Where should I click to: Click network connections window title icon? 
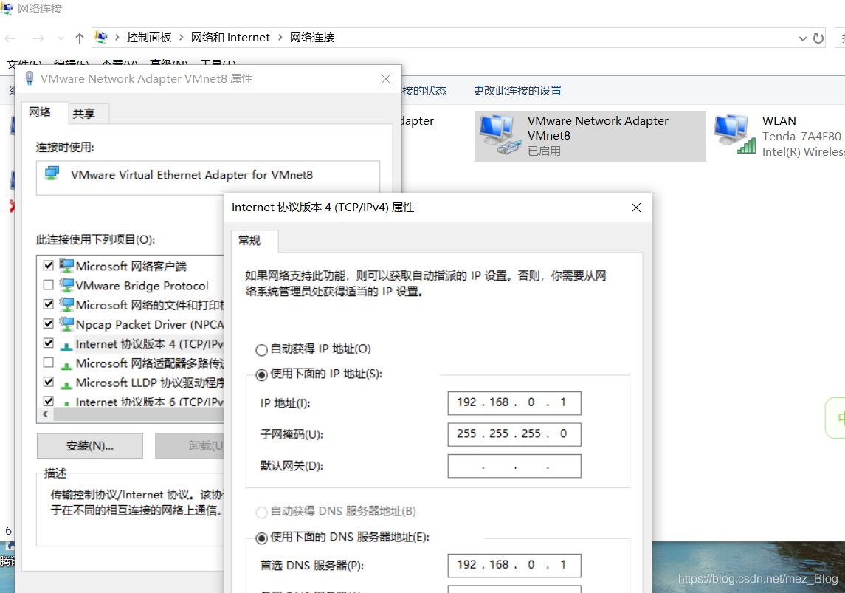[x=7, y=8]
